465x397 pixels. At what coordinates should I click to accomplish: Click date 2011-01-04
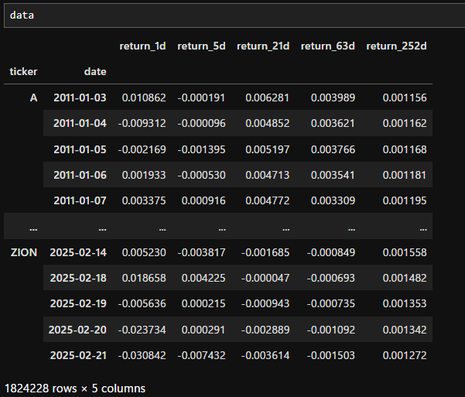pos(80,123)
